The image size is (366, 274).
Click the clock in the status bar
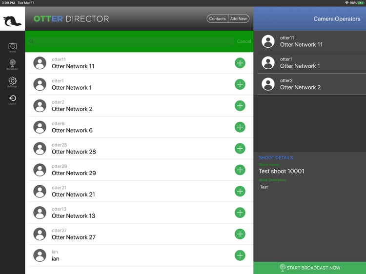(x=8, y=3)
